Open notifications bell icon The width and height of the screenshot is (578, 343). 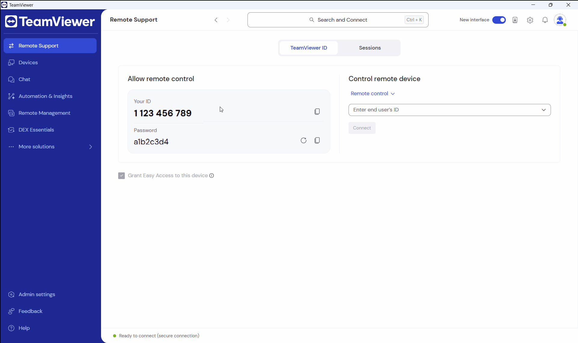pos(545,20)
